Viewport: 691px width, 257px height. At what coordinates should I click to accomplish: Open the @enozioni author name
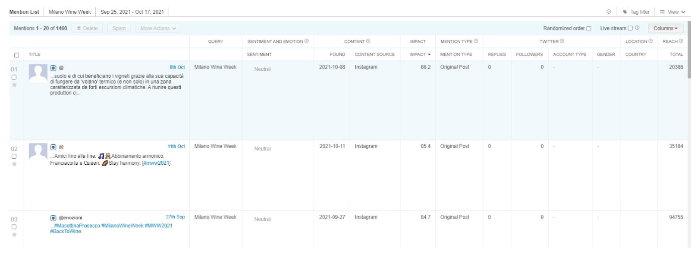pos(70,218)
